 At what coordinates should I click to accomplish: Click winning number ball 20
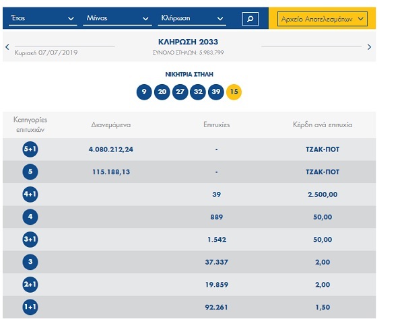point(162,92)
